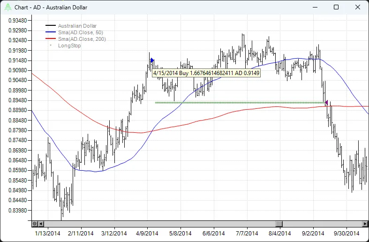Click the 6/6/2014 date axis label
The height and width of the screenshot is (242, 369).
[214, 234]
